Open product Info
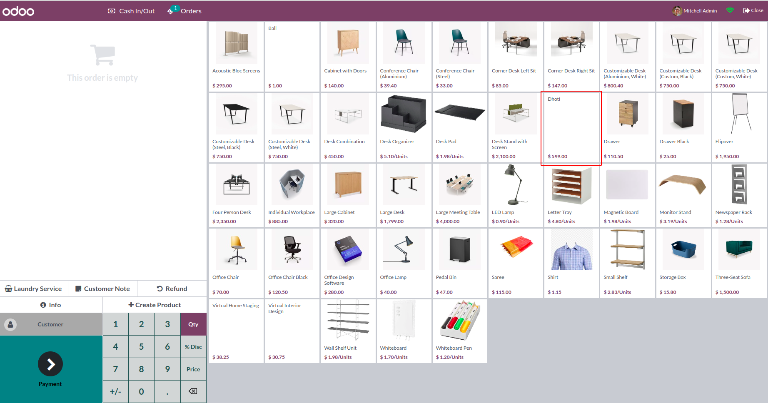The image size is (768, 403). pos(51,305)
